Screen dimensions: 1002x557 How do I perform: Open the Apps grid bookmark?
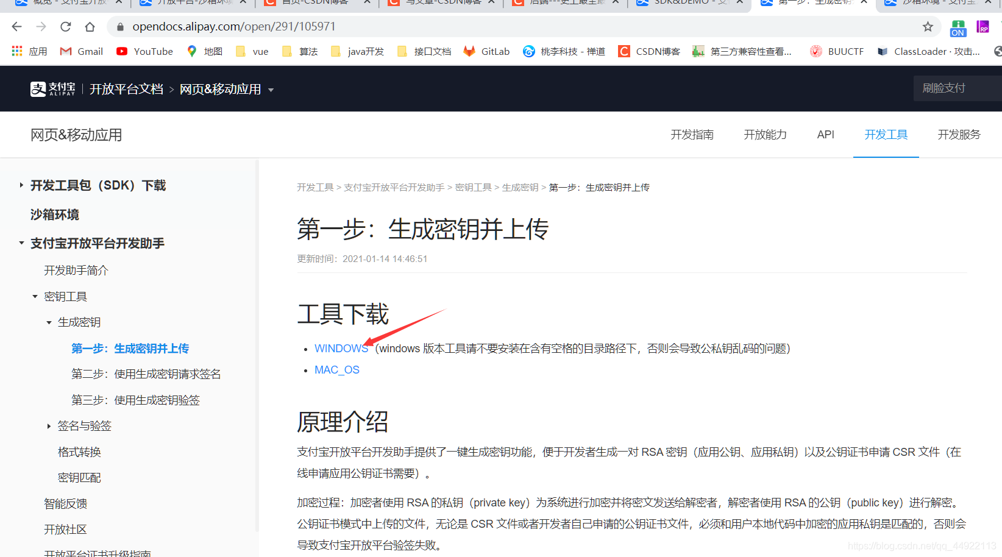click(x=29, y=51)
